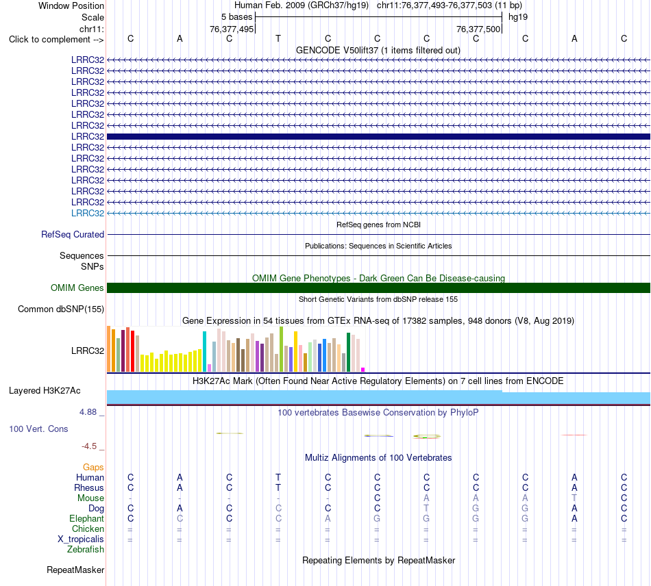Viewport: 651px width, 586px height.
Task: Open the RepeatMasker track label
Action: 75,570
